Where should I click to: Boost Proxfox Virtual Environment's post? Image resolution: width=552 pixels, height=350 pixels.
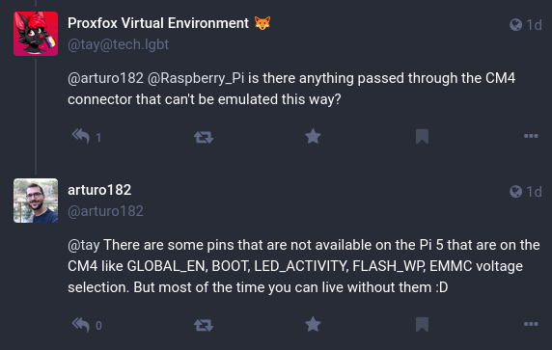(x=204, y=137)
